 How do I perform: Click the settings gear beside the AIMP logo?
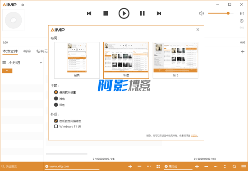tap(23, 5)
